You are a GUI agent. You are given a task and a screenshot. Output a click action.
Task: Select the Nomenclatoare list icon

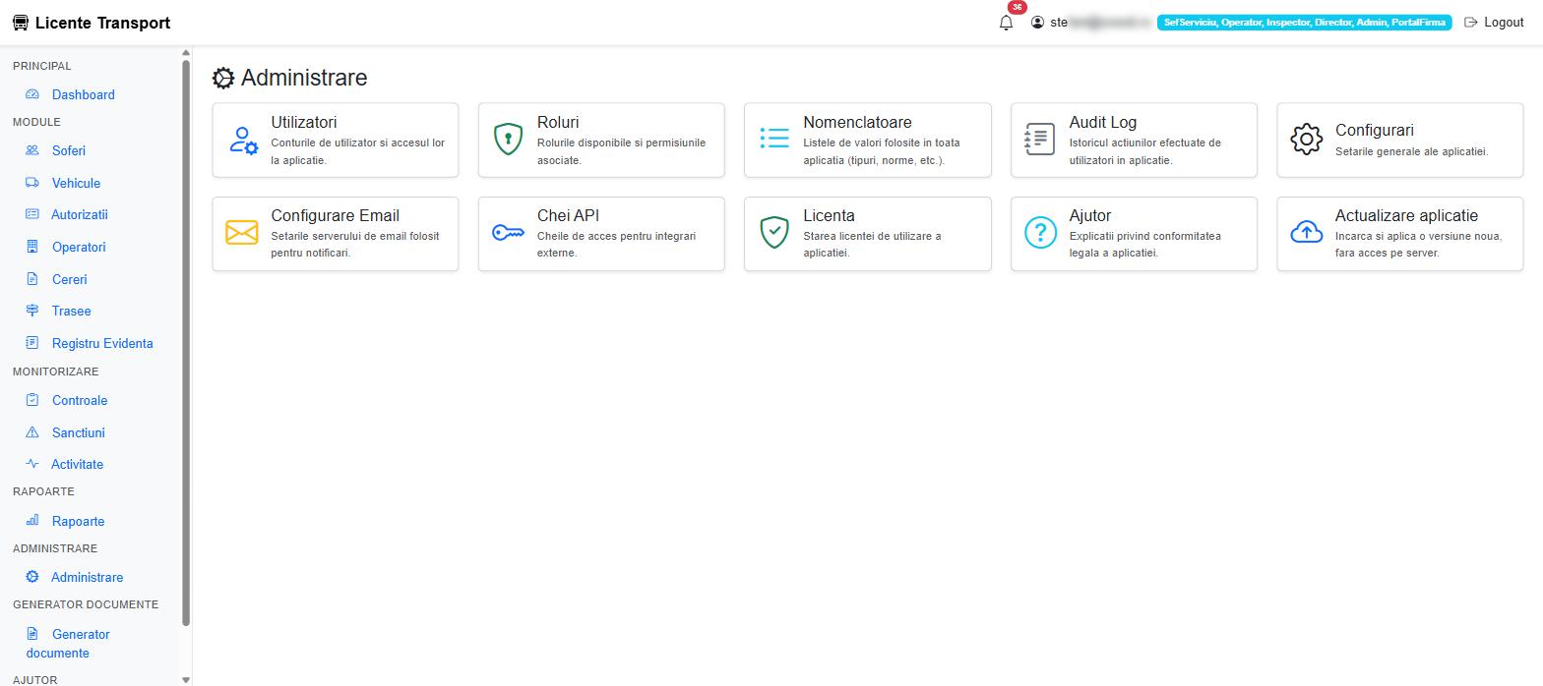[774, 139]
